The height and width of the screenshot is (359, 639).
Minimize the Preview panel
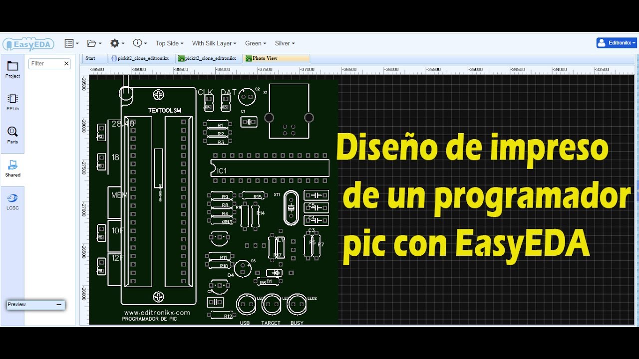[58, 304]
